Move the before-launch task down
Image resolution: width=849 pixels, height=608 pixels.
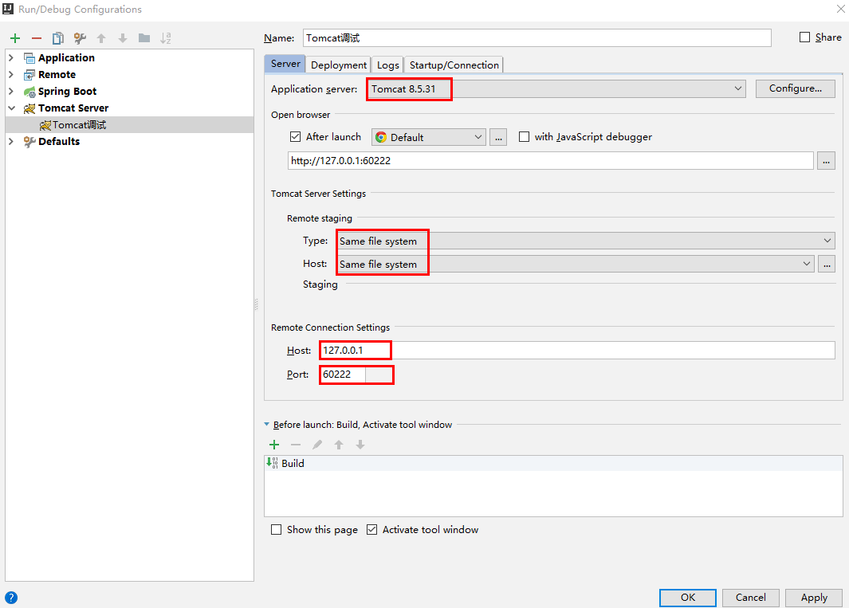click(360, 445)
